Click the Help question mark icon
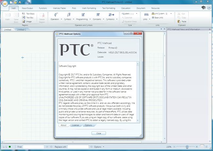213x151 pixels. point(209,8)
